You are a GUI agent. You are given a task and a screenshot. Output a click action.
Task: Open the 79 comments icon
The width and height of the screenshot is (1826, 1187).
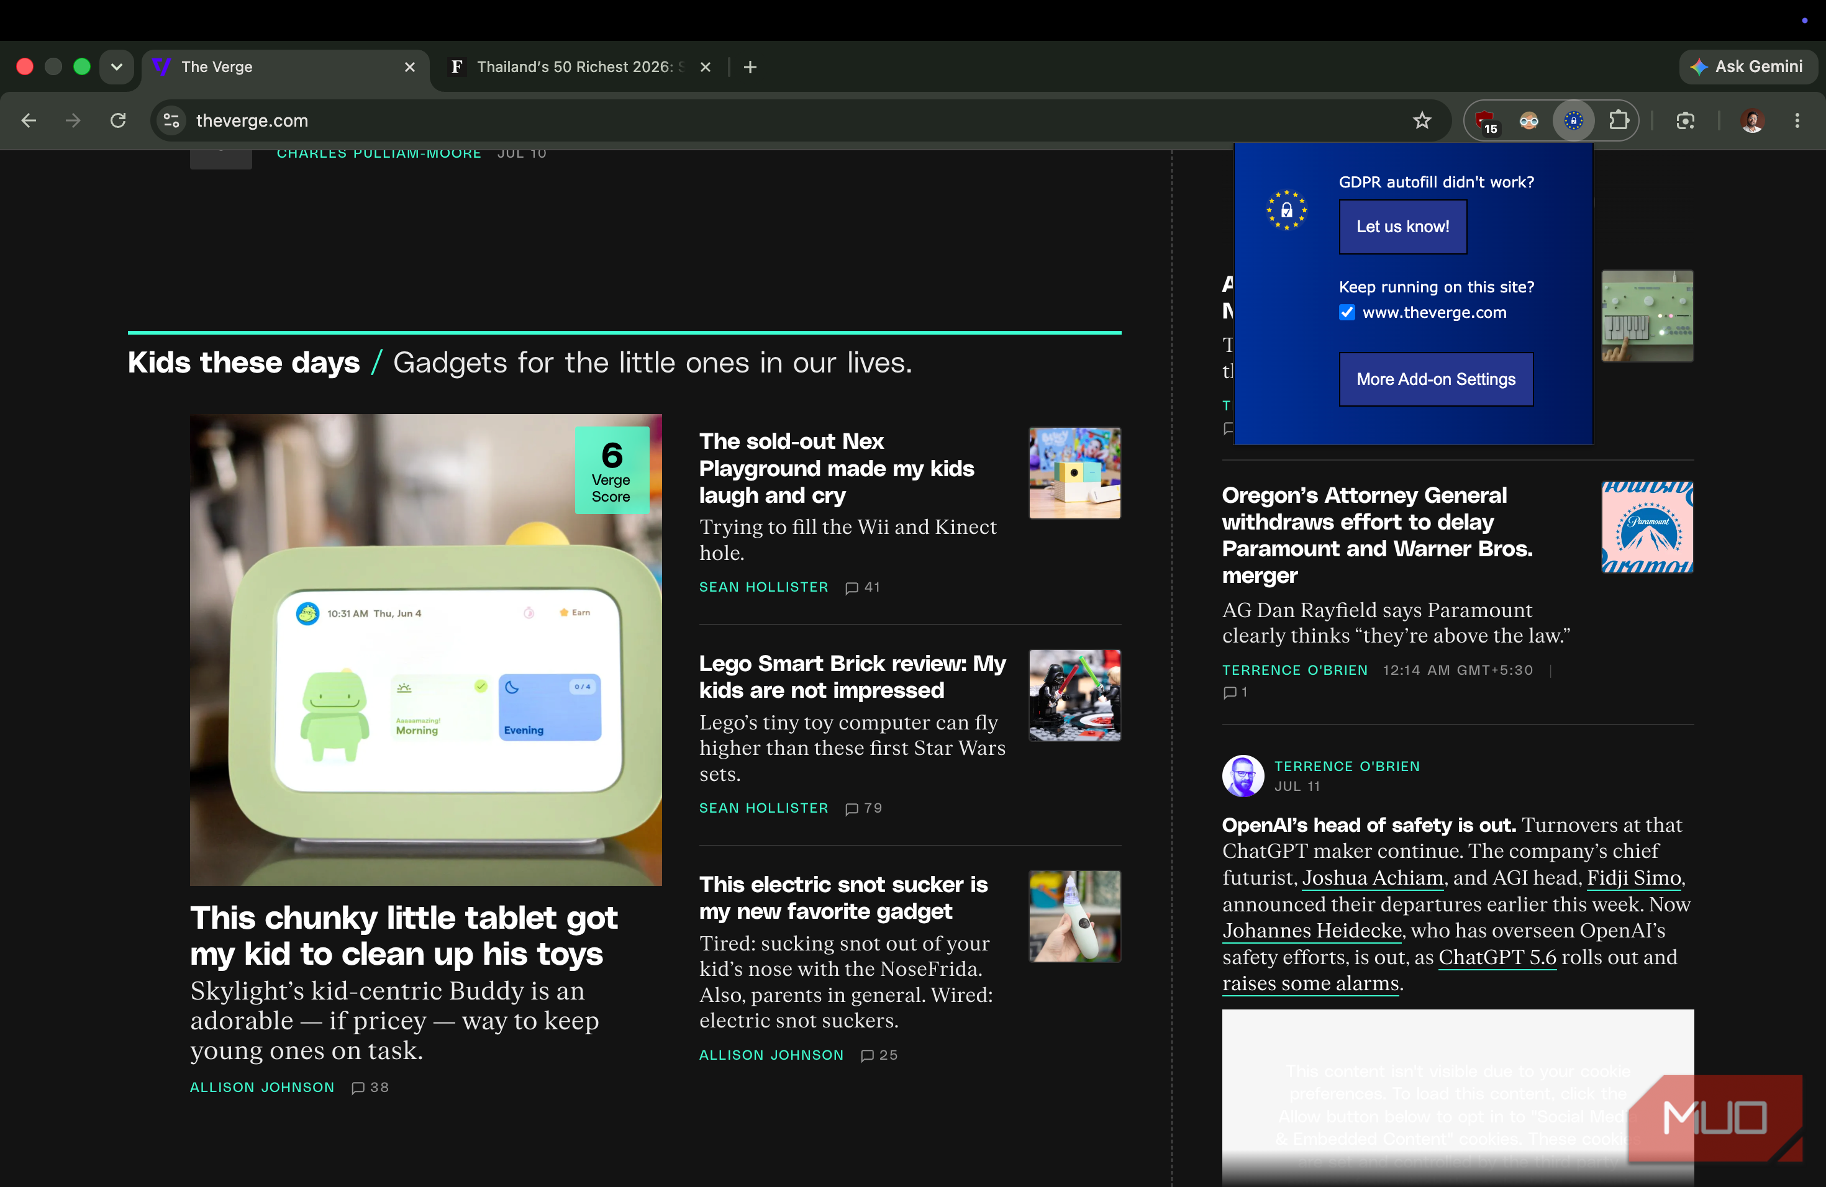tap(863, 808)
